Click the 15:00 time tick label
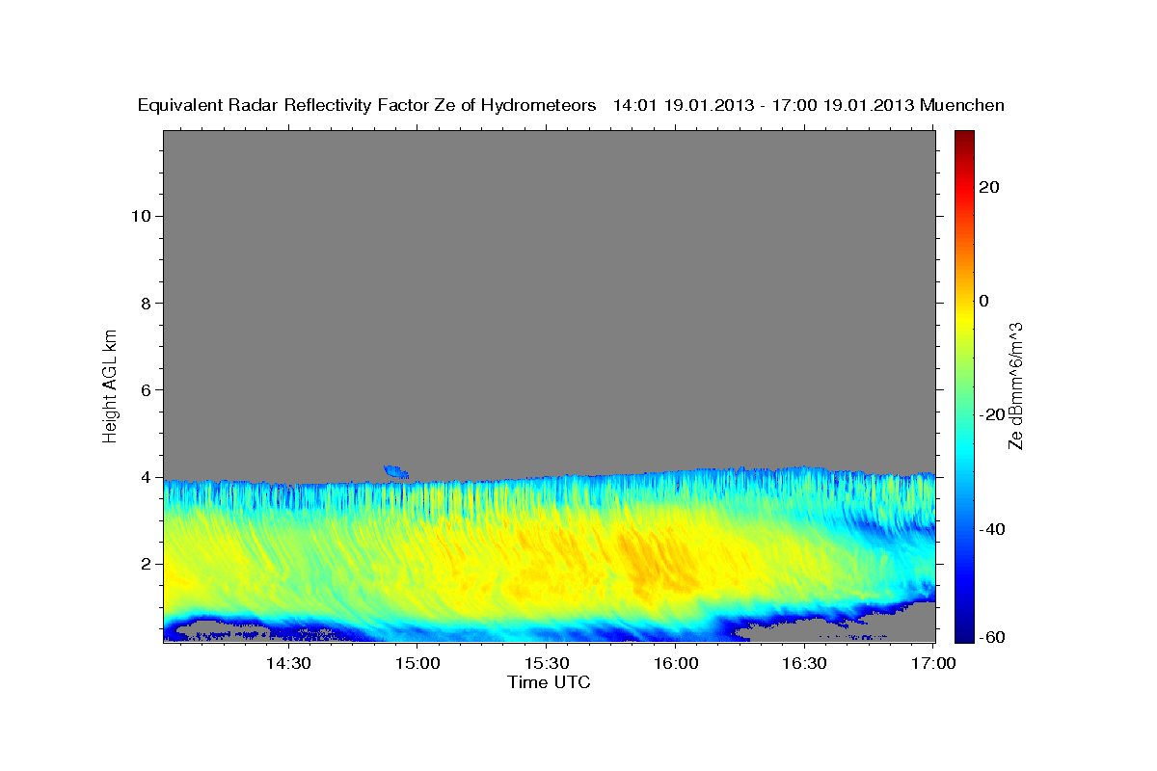This screenshot has height=771, width=1157. [417, 663]
